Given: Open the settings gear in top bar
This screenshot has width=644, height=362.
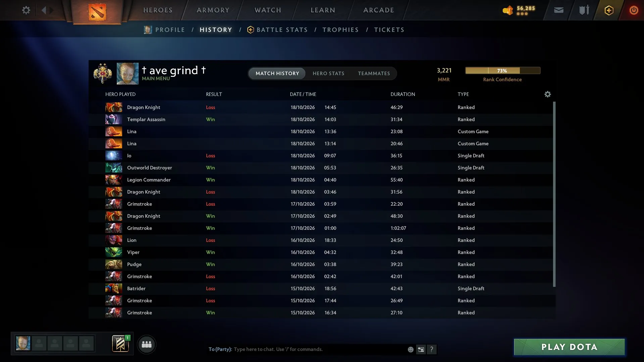Looking at the screenshot, I should coord(26,10).
